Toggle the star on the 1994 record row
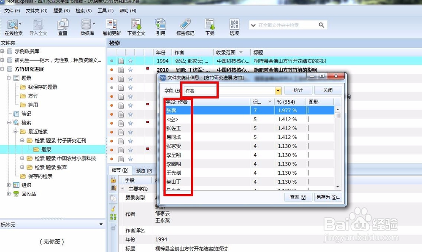The image size is (422, 252). [x=130, y=61]
